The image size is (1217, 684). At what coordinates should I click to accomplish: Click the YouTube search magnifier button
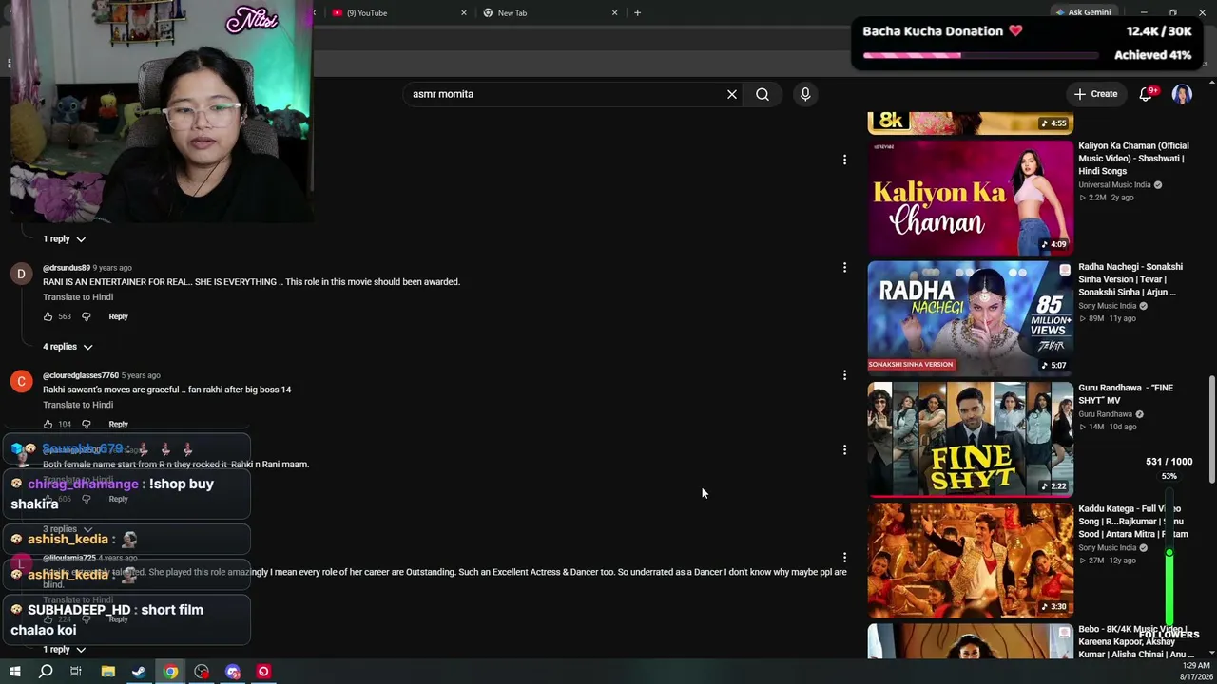click(x=763, y=94)
